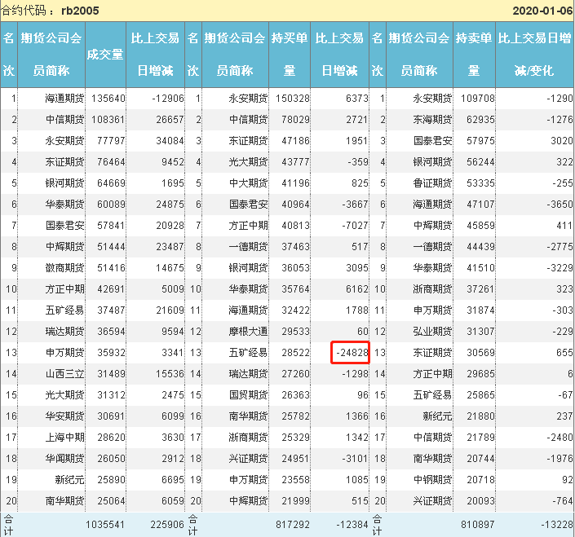Select 华安期货 company name

(x=64, y=416)
